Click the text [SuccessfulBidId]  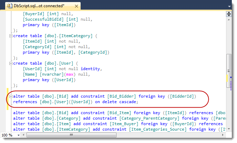(x=43, y=19)
